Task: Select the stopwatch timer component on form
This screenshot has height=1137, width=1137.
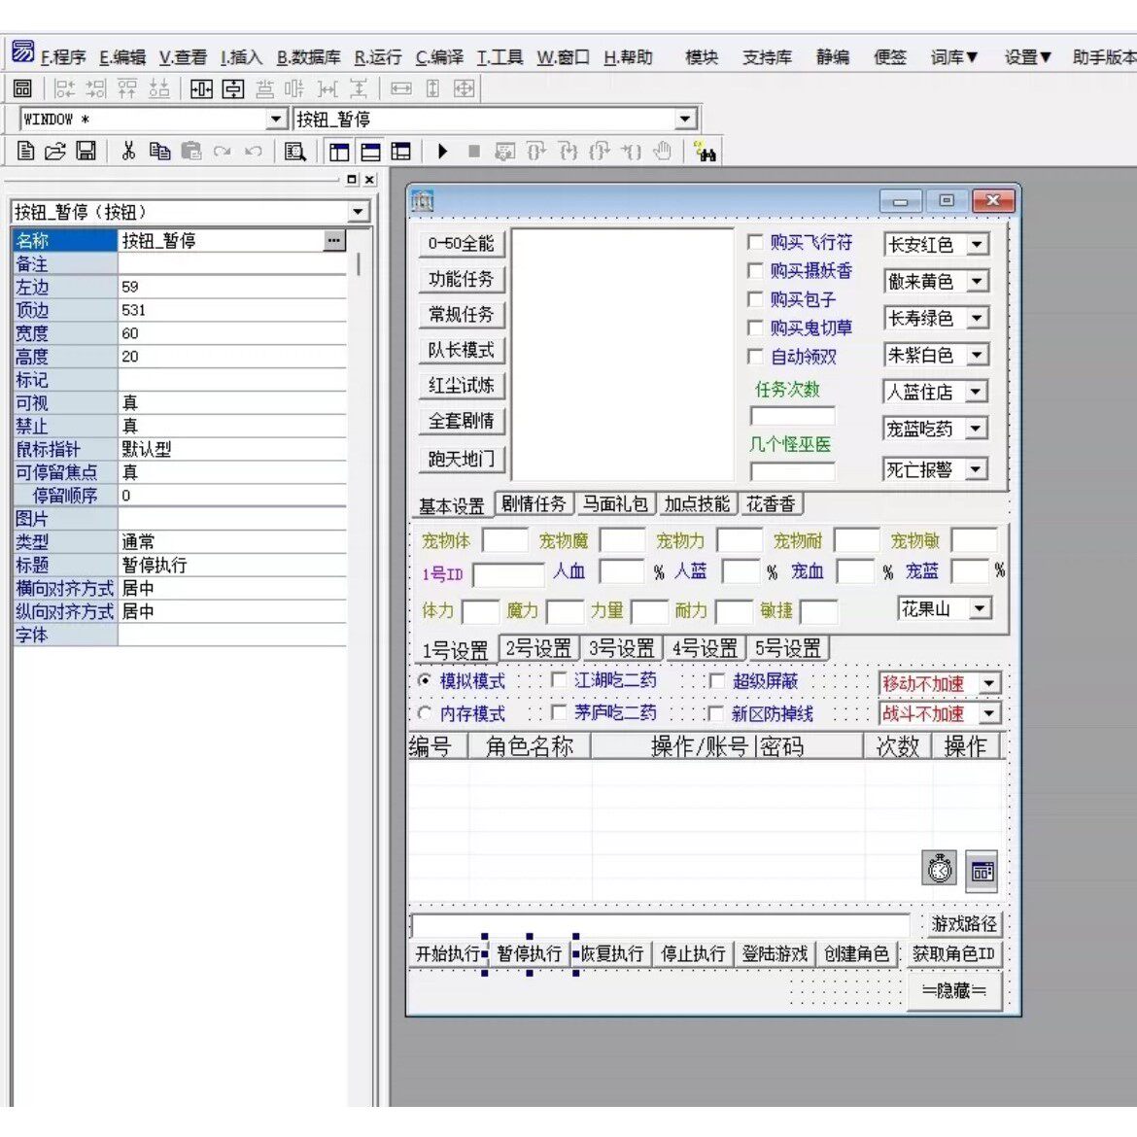Action: tap(940, 869)
